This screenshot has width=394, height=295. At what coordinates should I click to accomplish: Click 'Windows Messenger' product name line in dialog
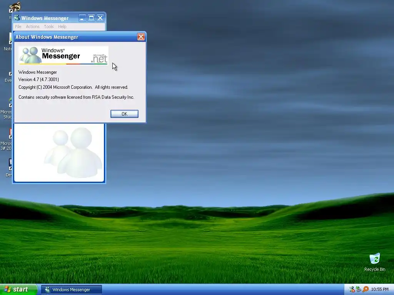point(37,72)
